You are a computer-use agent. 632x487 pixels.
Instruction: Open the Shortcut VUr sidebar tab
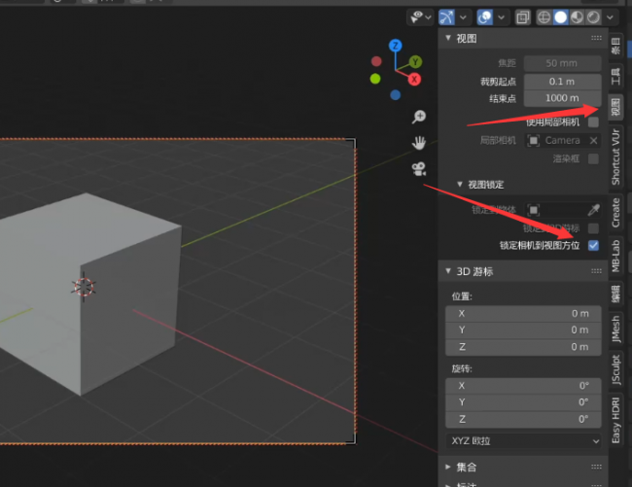point(615,157)
